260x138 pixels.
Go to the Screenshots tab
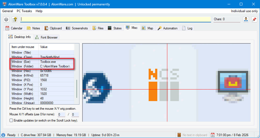(77, 28)
